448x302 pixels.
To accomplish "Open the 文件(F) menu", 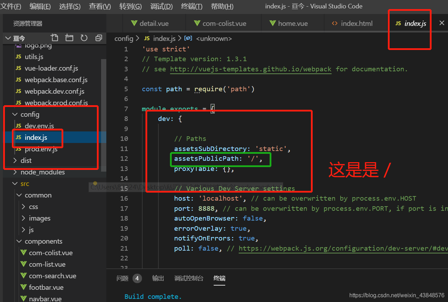I will click(10, 6).
